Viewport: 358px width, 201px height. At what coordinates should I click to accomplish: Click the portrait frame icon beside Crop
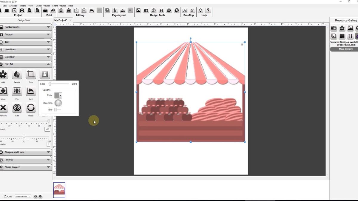click(x=45, y=74)
